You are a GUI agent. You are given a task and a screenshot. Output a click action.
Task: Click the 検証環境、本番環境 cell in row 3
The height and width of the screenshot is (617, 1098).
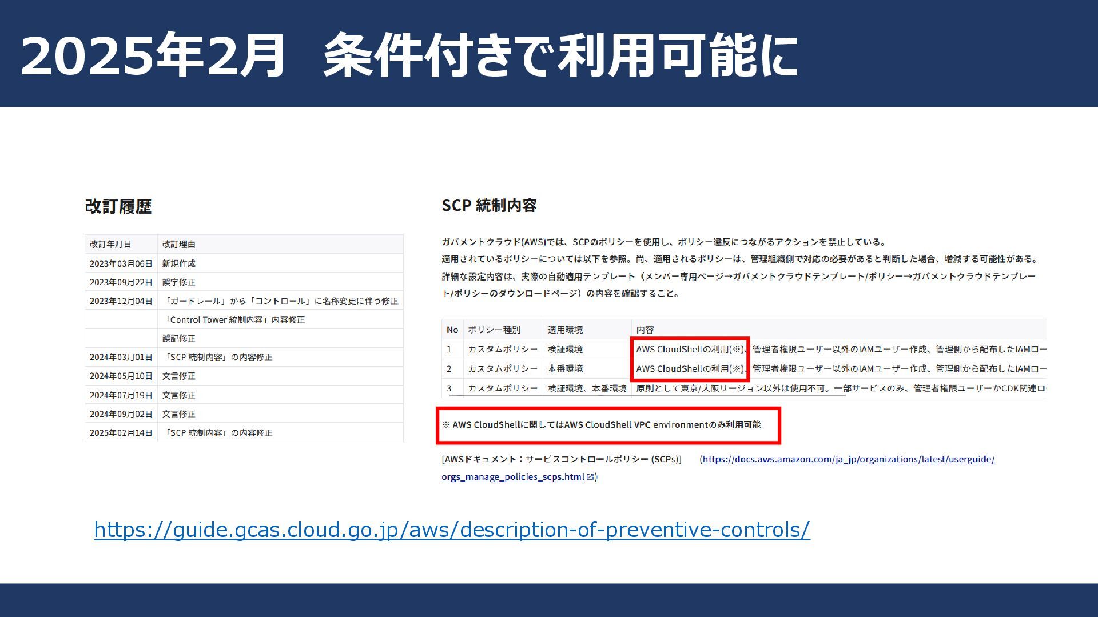coord(587,388)
